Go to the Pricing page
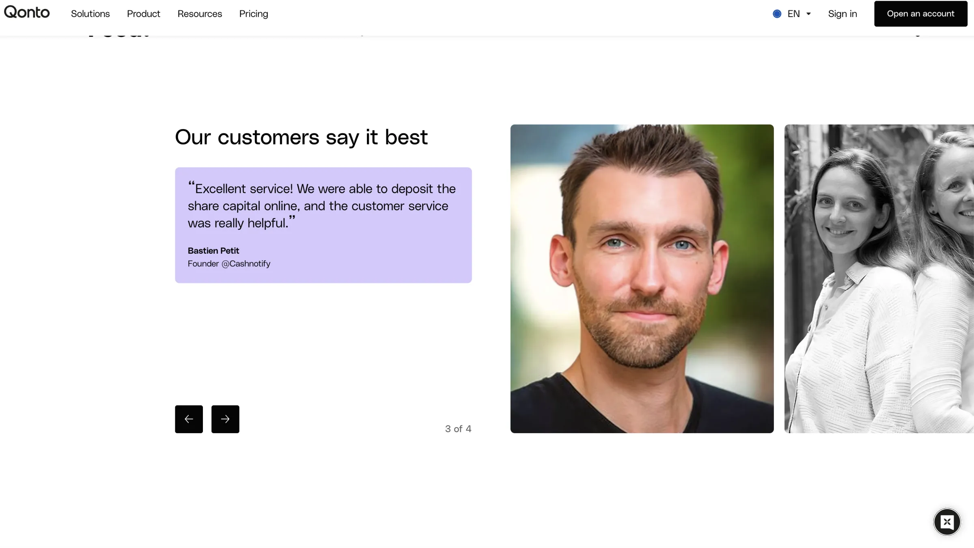This screenshot has height=548, width=974. coord(254,14)
